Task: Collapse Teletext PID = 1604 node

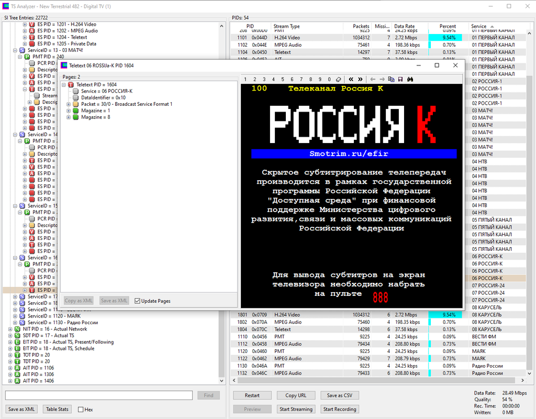Action: coord(63,85)
